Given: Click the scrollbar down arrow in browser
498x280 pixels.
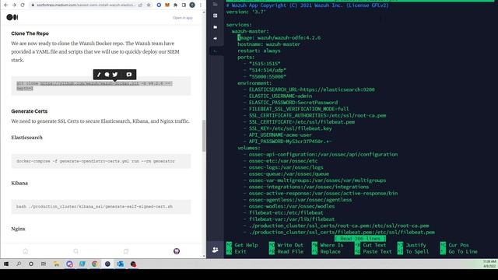Looking at the screenshot, I should (x=204, y=256).
